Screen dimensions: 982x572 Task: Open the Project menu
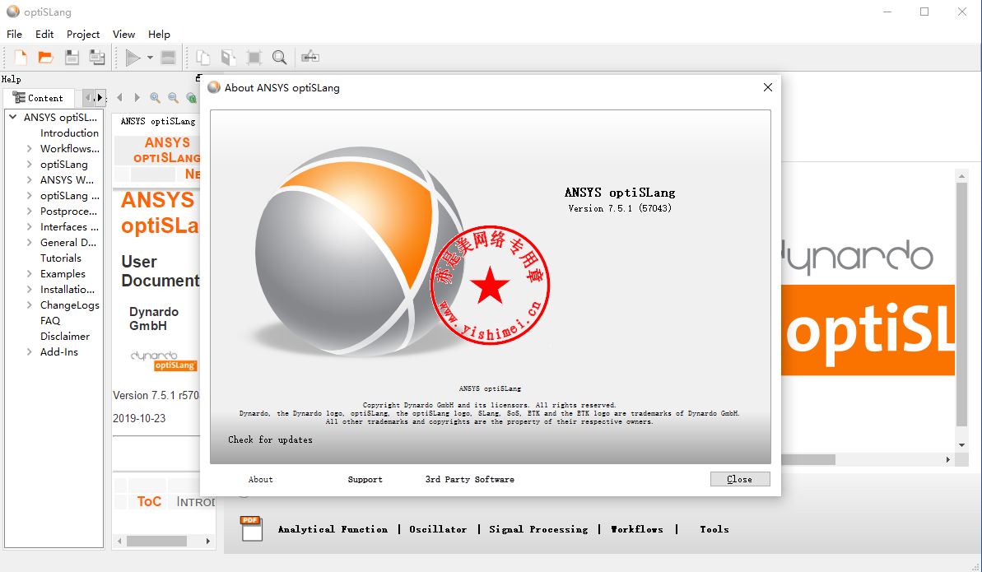(x=83, y=35)
